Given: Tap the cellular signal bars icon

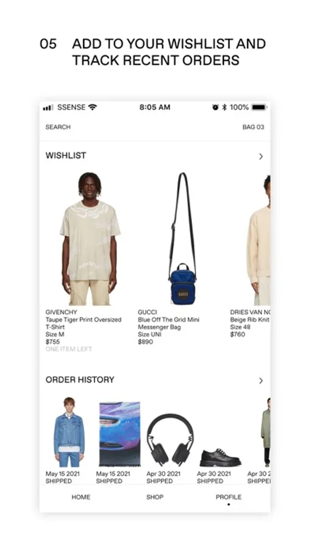Looking at the screenshot, I should point(48,107).
